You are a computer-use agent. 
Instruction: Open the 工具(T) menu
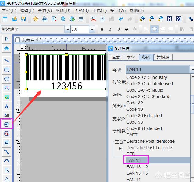(x=99, y=11)
